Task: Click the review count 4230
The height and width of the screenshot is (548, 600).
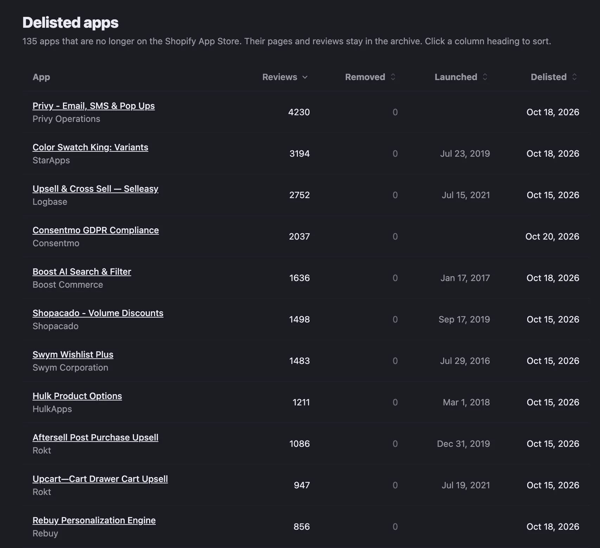Action: tap(299, 112)
